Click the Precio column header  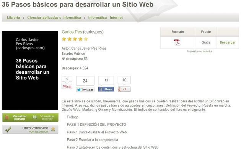[x=206, y=32]
